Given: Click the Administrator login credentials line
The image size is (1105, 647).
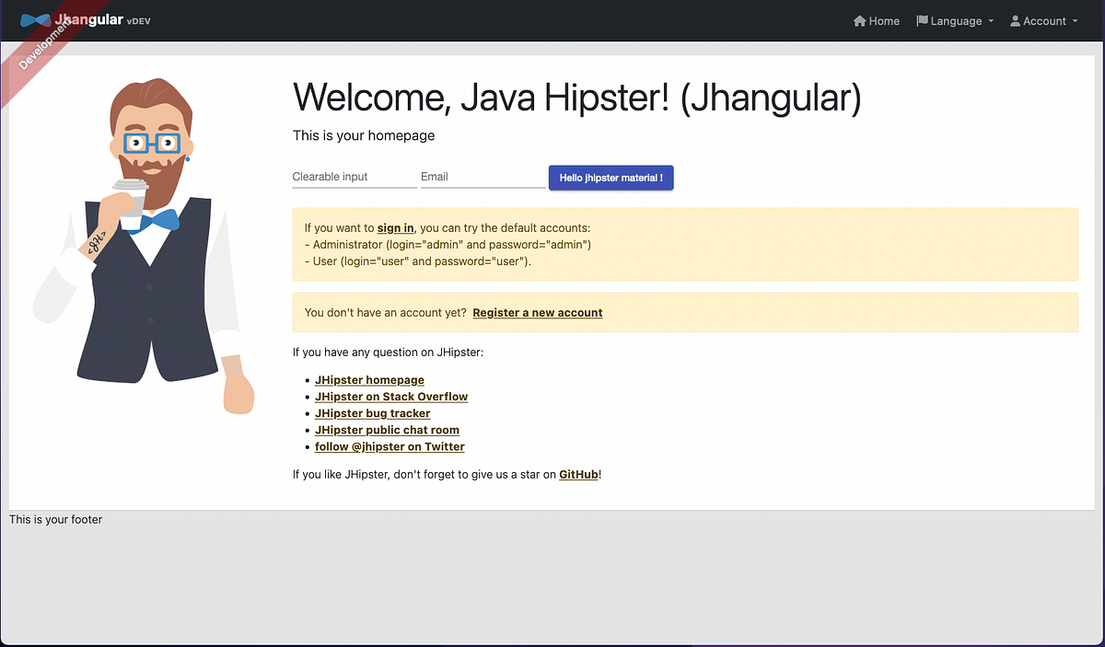Looking at the screenshot, I should [448, 245].
